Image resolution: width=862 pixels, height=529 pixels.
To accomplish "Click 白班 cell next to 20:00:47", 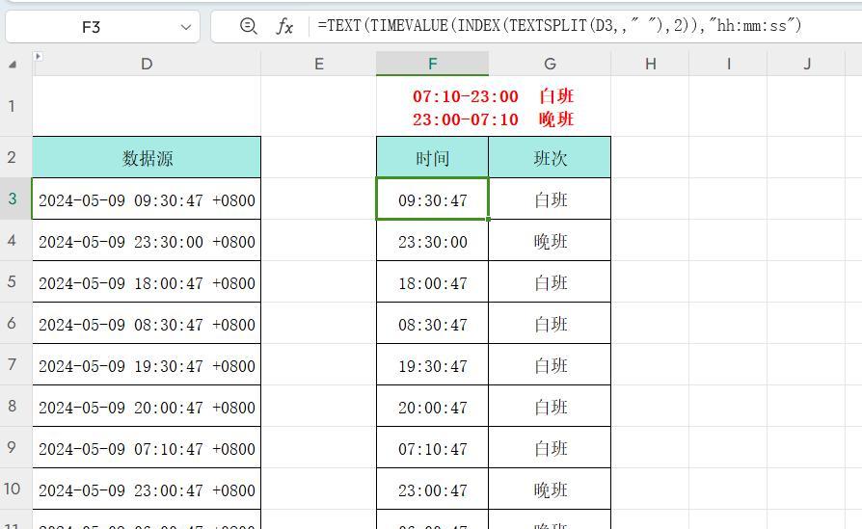I will pos(550,407).
